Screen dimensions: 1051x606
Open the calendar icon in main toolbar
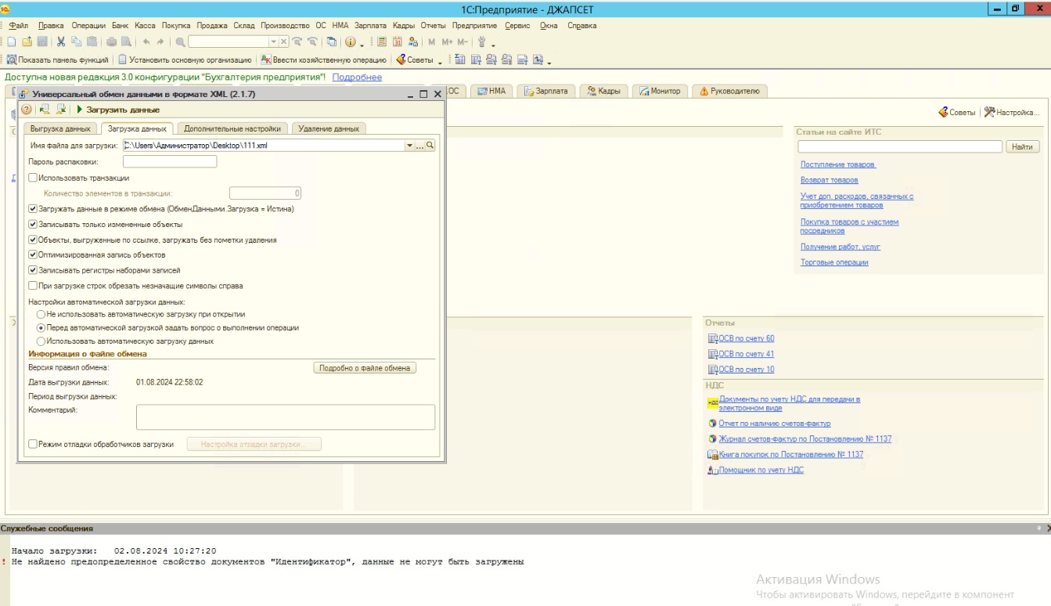click(398, 41)
